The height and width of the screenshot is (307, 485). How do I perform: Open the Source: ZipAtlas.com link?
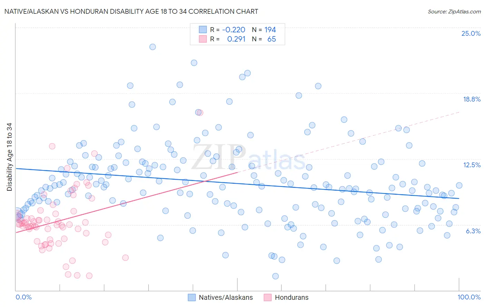[454, 11]
